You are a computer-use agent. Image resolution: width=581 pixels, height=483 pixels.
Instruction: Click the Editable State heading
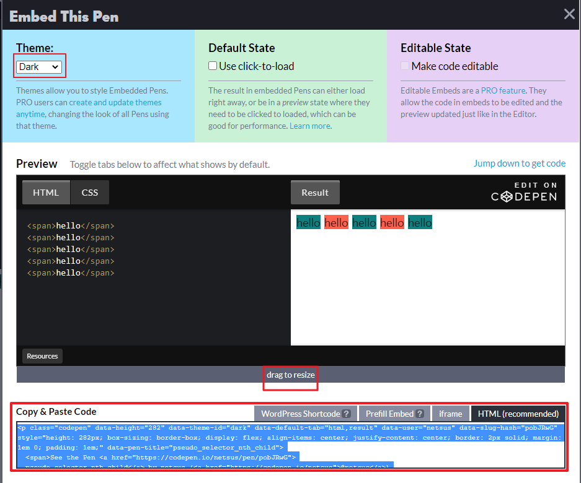pyautogui.click(x=436, y=48)
